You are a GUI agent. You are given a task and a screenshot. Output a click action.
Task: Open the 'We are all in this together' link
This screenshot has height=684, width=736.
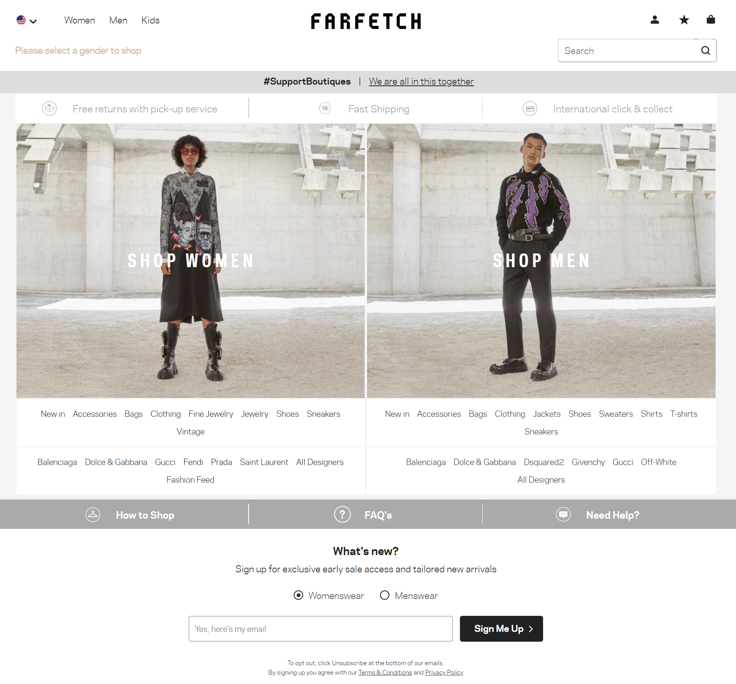[x=421, y=81]
